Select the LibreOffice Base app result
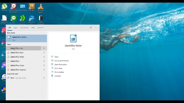 (24, 53)
